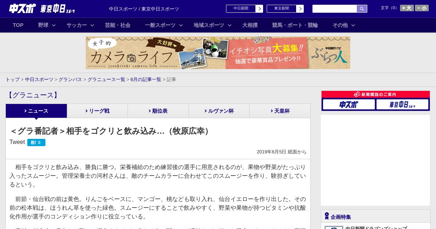This screenshot has width=436, height=229.
Task: Expand 一般スポーツ dropdown chevron
Action: [181, 25]
